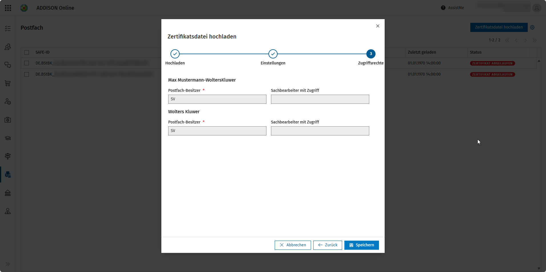Open Postfach-Besitzer field under Wolters Kluwer
Image resolution: width=546 pixels, height=272 pixels.
click(217, 131)
